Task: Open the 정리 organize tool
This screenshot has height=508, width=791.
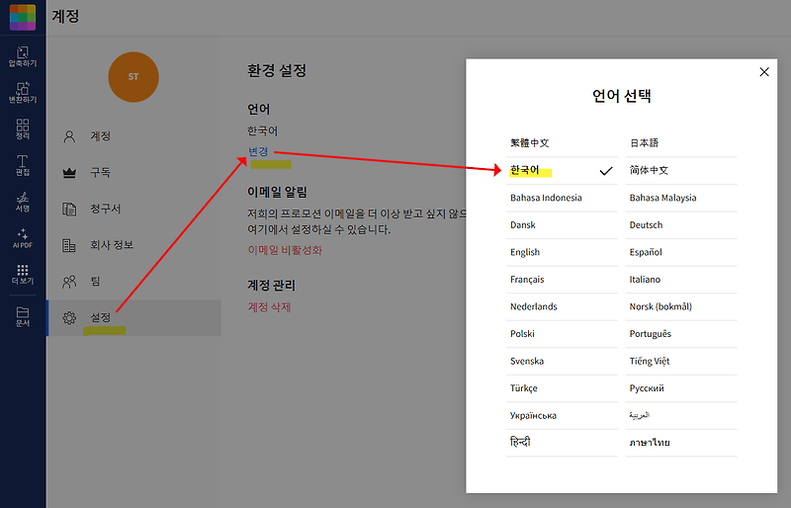Action: click(23, 129)
